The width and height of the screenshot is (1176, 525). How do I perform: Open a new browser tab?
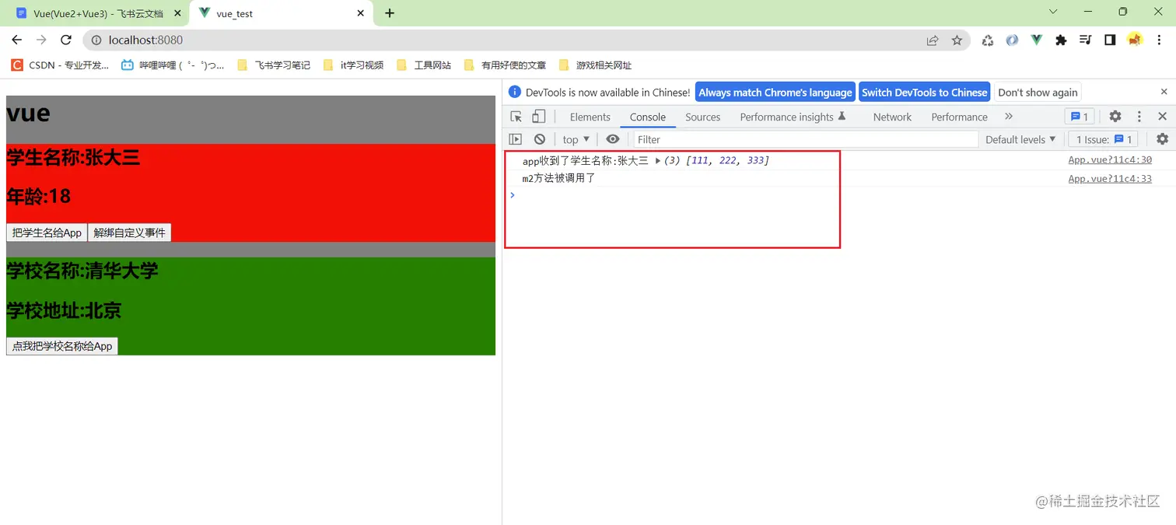(390, 13)
